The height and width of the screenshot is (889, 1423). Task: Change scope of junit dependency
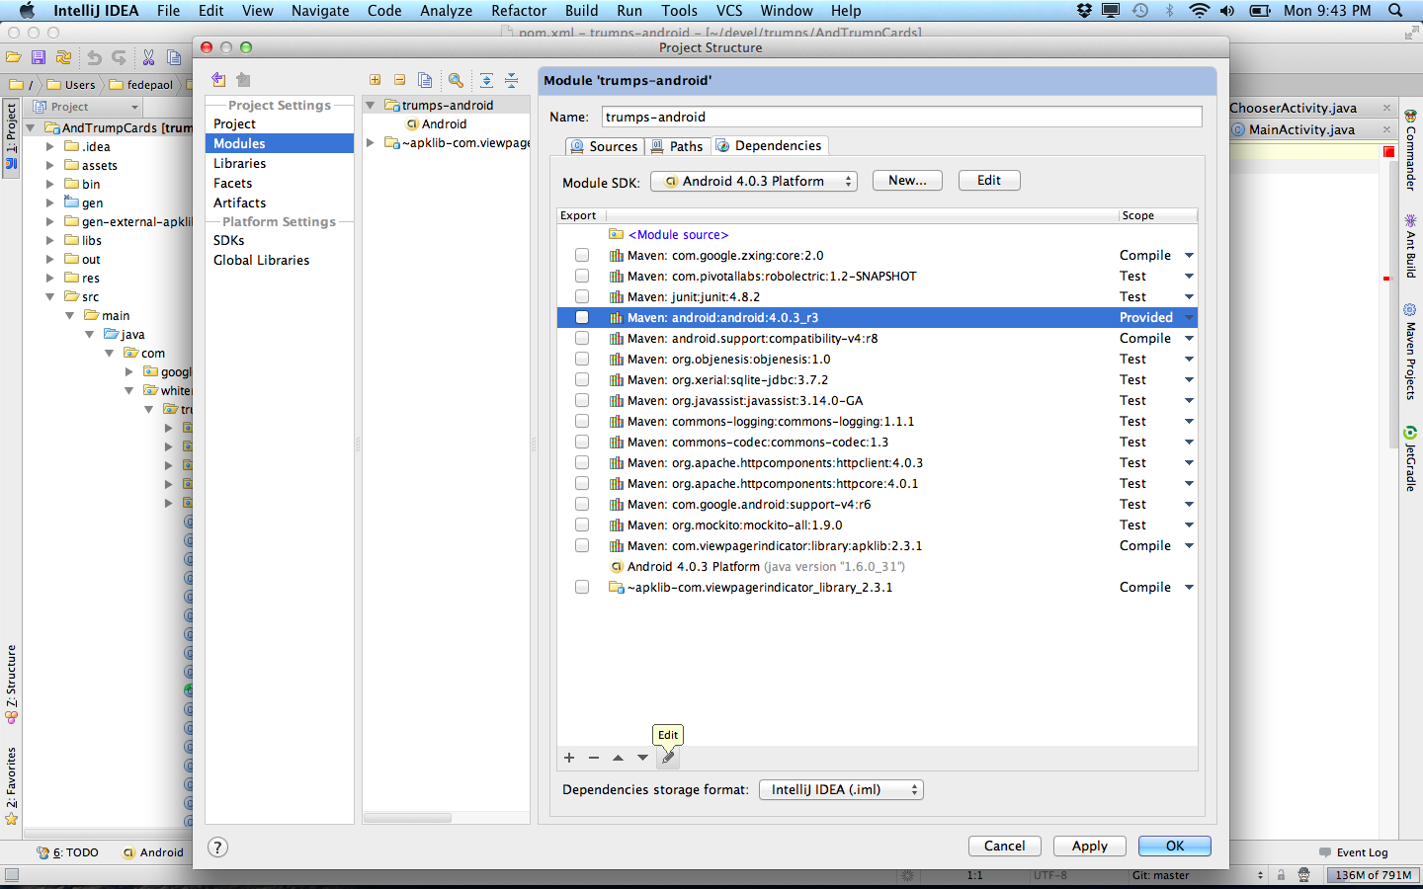point(1156,296)
